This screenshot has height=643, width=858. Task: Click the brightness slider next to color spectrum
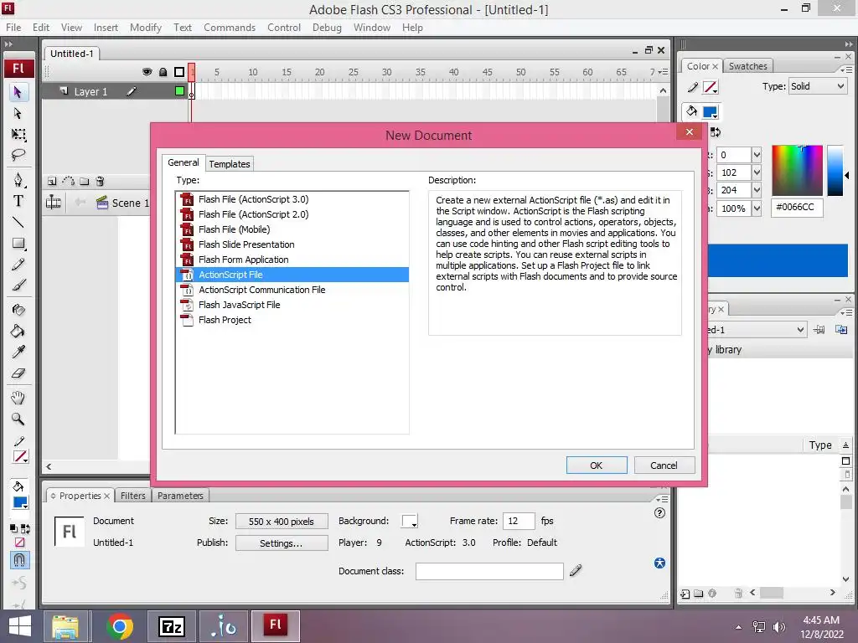click(835, 171)
